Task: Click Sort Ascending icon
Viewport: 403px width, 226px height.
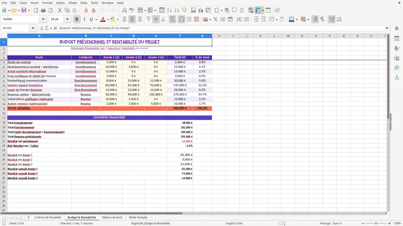Action: click(169, 10)
